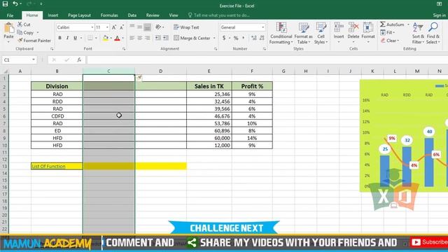Click the Subscribe button
Image resolution: width=448 pixels, height=252 pixels.
pyautogui.click(x=429, y=242)
